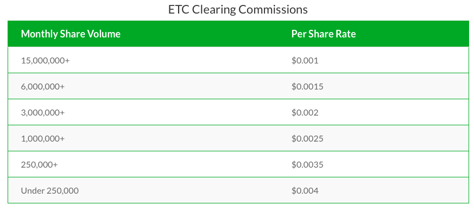Click the ETC Clearing Commissions title
474x211 pixels.
pos(238,9)
